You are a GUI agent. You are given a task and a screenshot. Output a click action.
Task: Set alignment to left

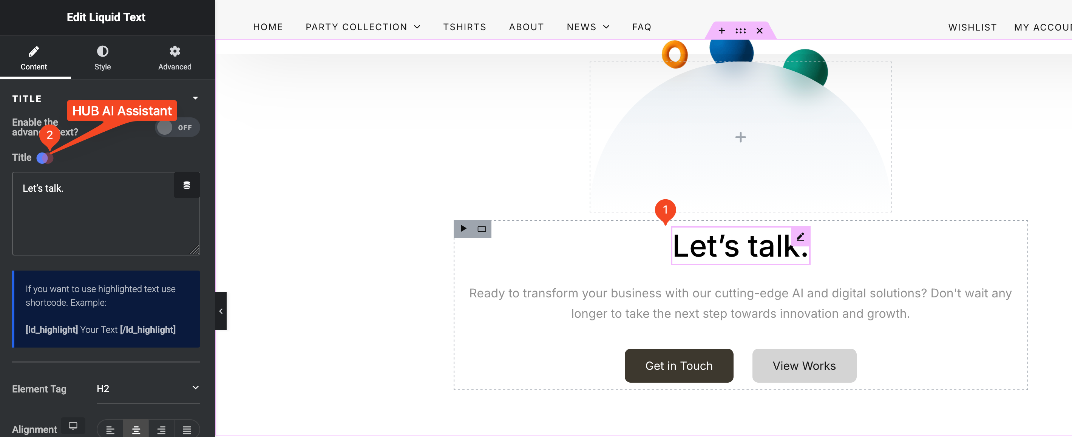click(x=110, y=429)
